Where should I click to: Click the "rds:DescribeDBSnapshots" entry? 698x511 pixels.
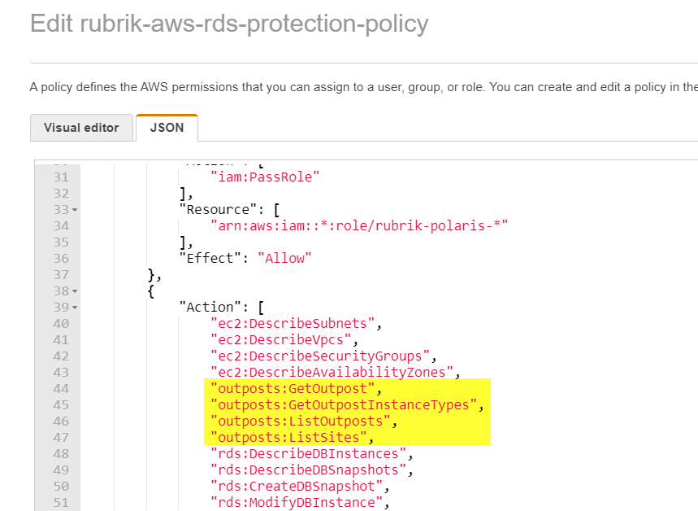tap(308, 470)
